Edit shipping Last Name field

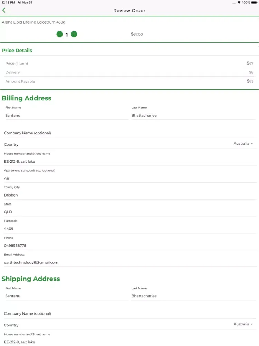[193, 296]
